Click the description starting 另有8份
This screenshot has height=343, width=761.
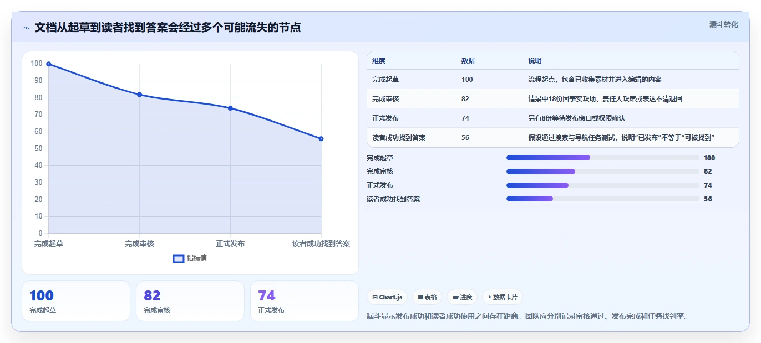coord(577,118)
